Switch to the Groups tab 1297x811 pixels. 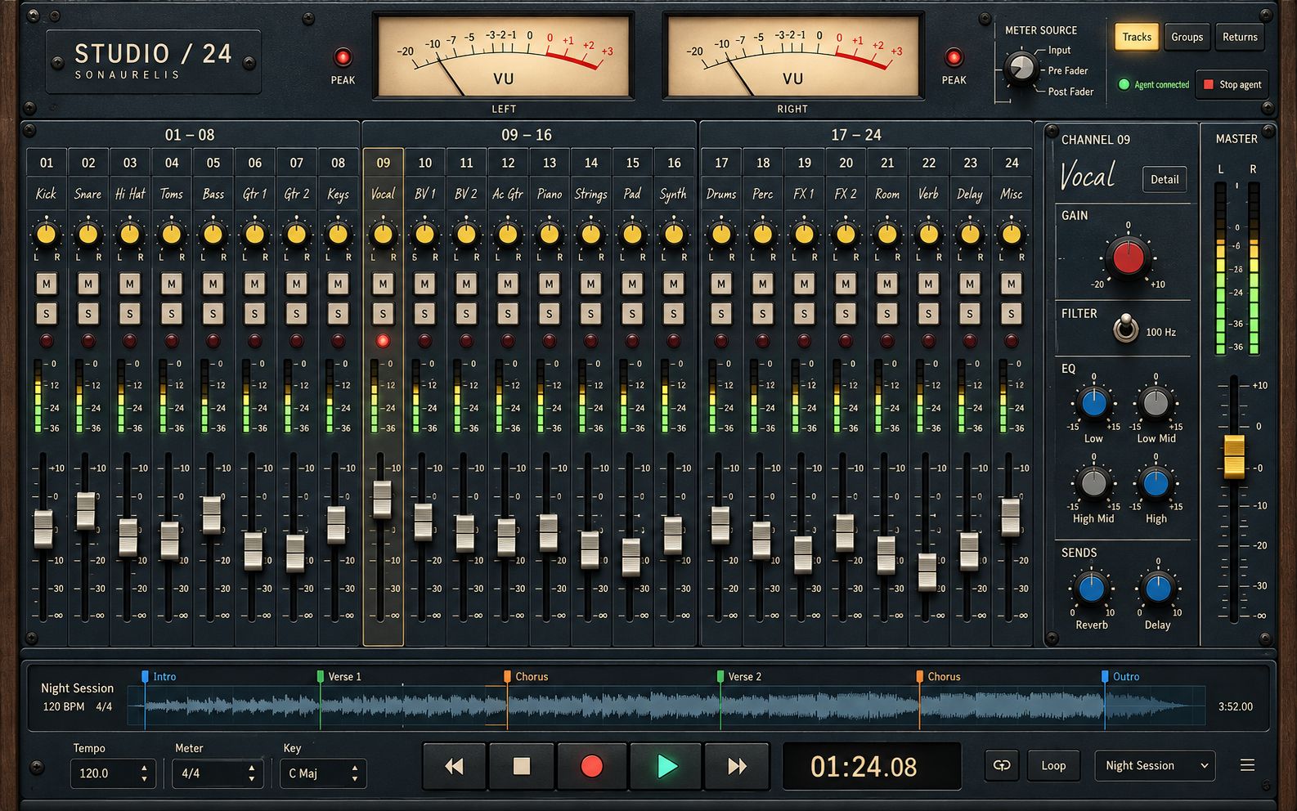[x=1187, y=37]
